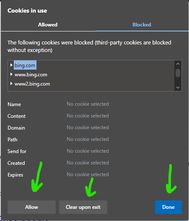
Task: Expand the bing.com tree arrow
Action: [x=11, y=65]
